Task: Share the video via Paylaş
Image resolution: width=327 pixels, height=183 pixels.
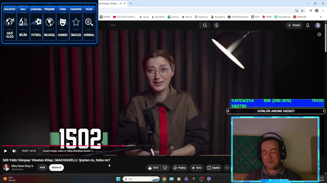Action: pos(179,168)
